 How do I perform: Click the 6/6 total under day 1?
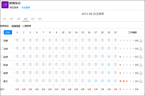pyautogui.click(x=17, y=89)
